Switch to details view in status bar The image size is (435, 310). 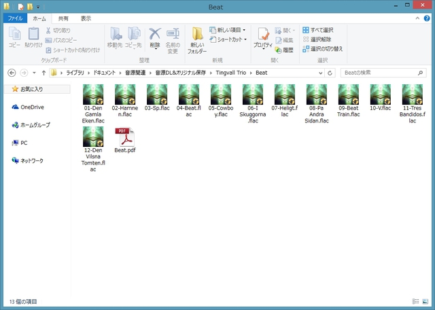415,301
